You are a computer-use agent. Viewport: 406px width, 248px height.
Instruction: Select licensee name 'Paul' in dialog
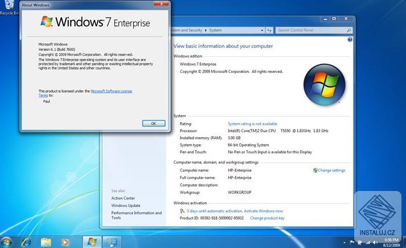46,101
